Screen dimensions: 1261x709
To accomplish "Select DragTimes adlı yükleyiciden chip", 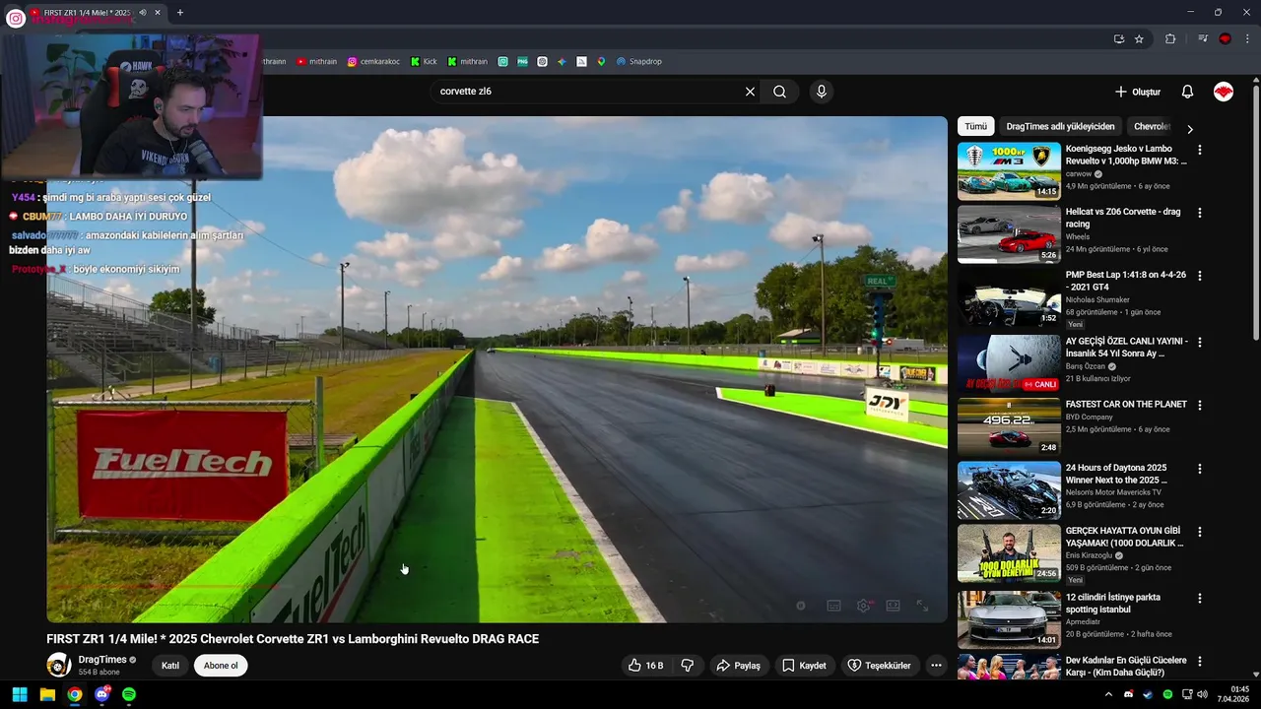I will coord(1060,127).
